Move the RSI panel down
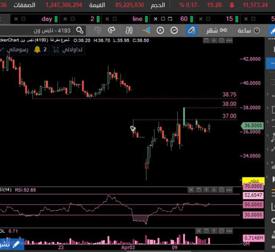 click(x=214, y=190)
